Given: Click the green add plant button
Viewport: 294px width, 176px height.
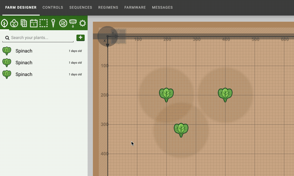Looking at the screenshot, I should pos(80,38).
